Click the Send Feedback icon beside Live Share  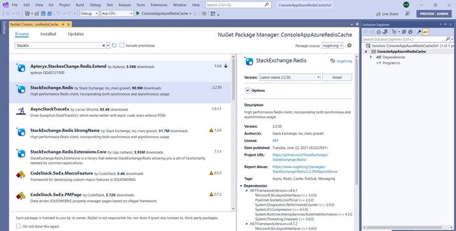tap(407, 13)
